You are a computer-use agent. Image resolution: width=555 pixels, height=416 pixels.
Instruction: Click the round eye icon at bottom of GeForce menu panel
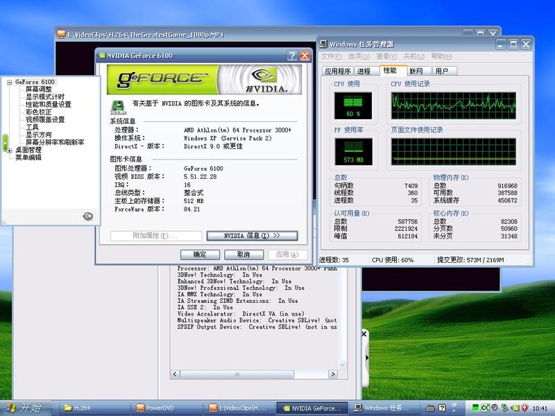click(x=88, y=216)
